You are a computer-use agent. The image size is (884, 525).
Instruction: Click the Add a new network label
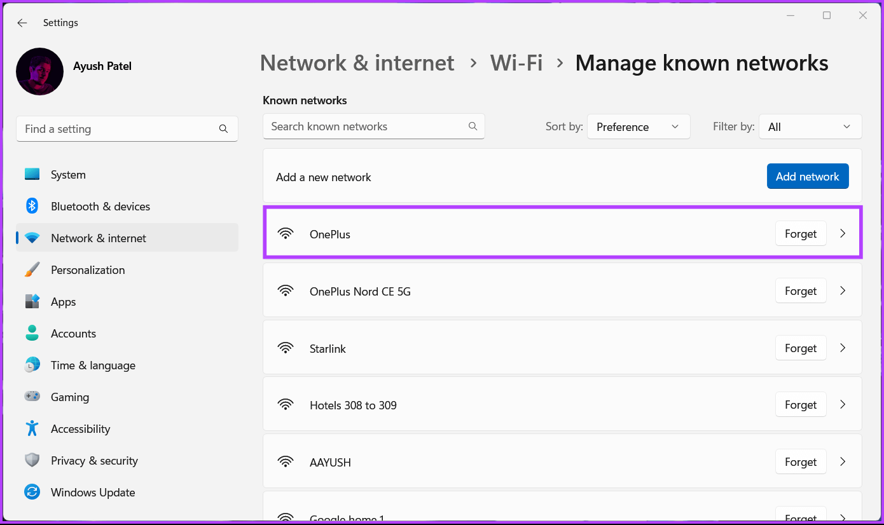(324, 177)
